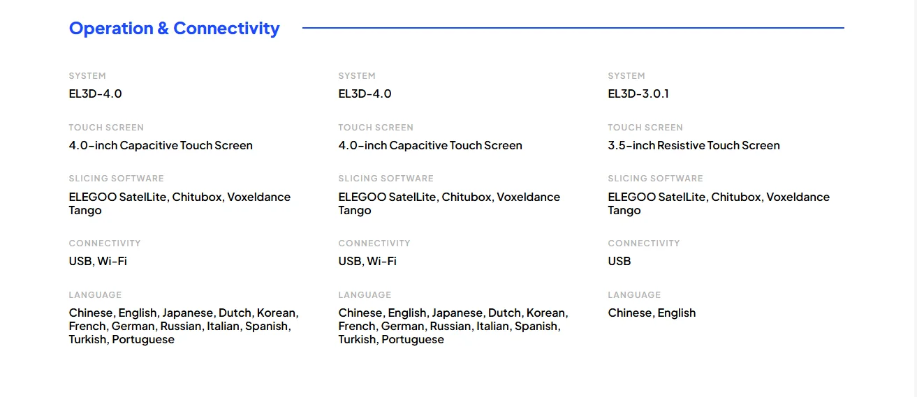Click the USB-only connectivity value
Screen dimensions: 917x397
(x=619, y=261)
